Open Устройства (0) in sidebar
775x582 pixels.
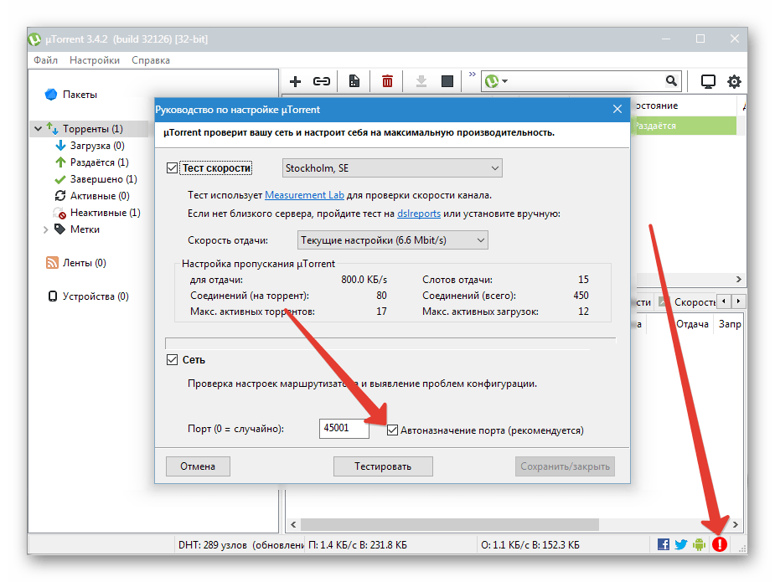pyautogui.click(x=96, y=296)
